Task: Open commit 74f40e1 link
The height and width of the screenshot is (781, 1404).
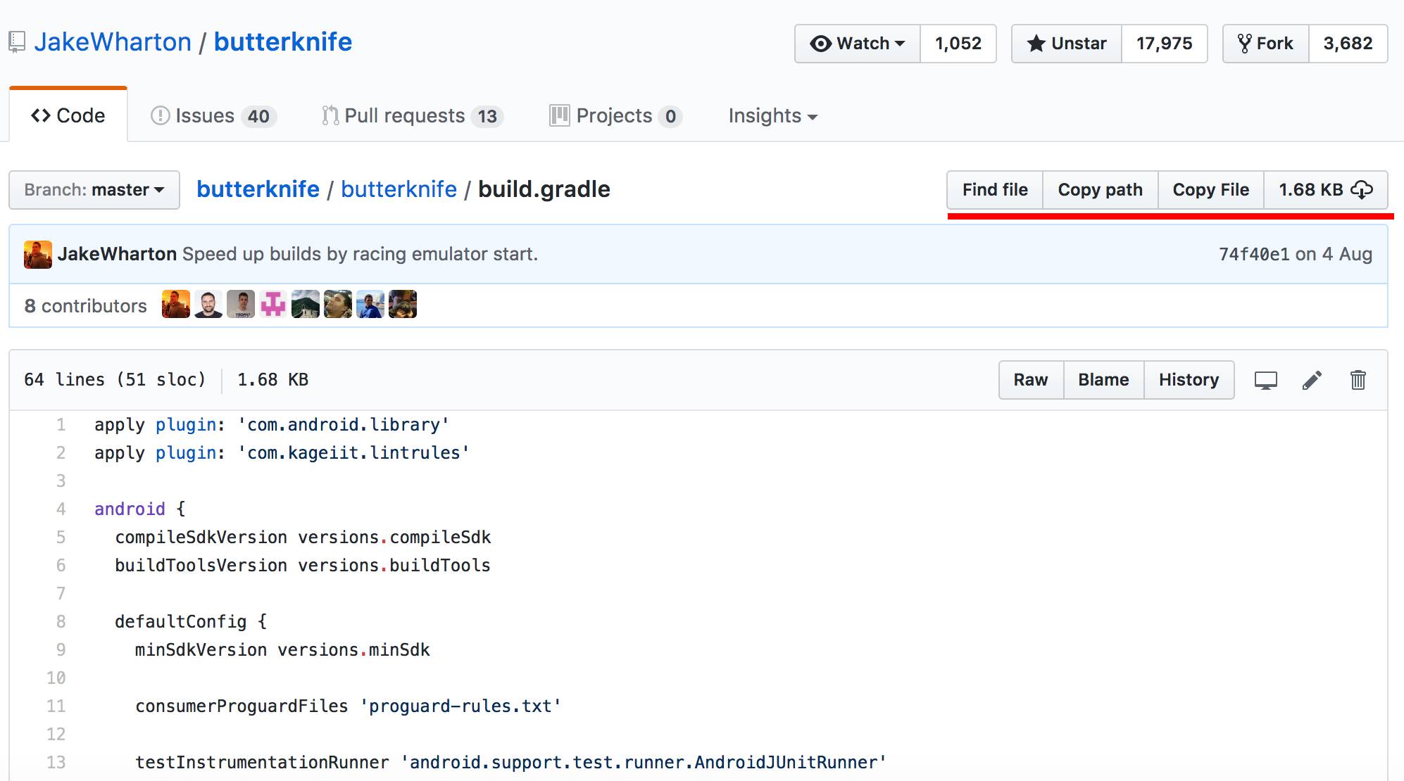Action: point(1253,255)
